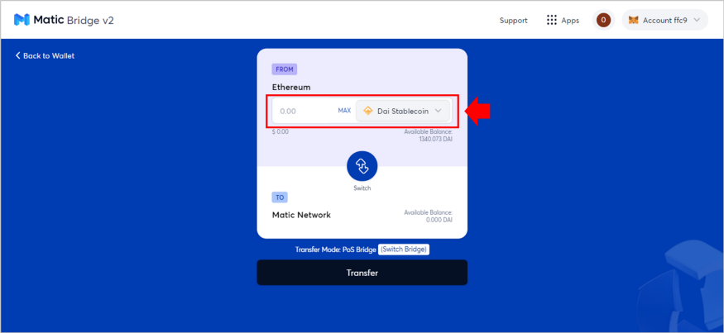This screenshot has height=333, width=724.
Task: Click the Transfer Mode: PoS Bridge text
Action: pyautogui.click(x=336, y=250)
